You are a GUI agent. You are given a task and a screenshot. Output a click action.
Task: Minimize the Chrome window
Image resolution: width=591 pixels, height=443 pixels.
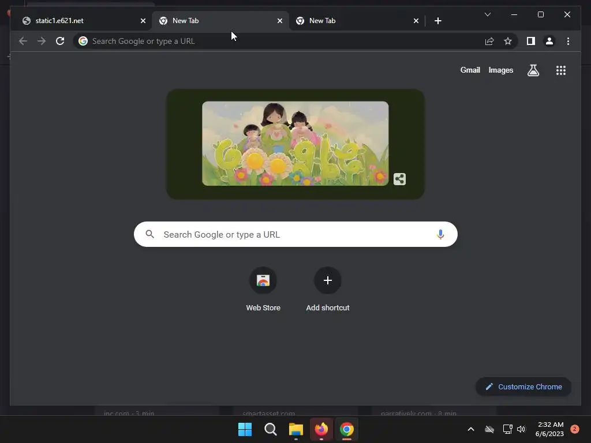click(x=514, y=14)
